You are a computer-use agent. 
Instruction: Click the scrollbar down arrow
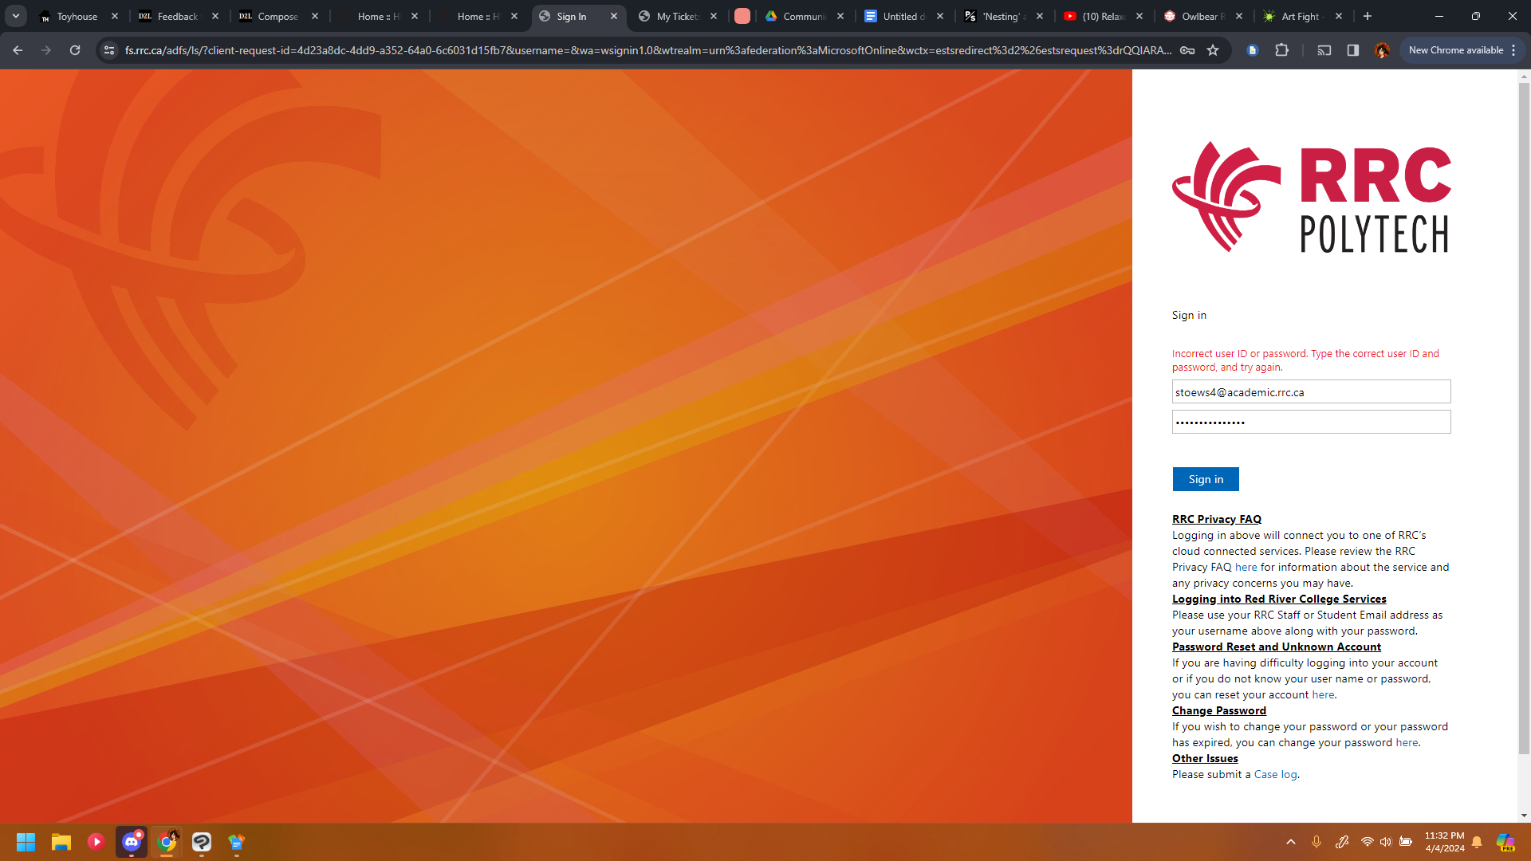[1524, 816]
